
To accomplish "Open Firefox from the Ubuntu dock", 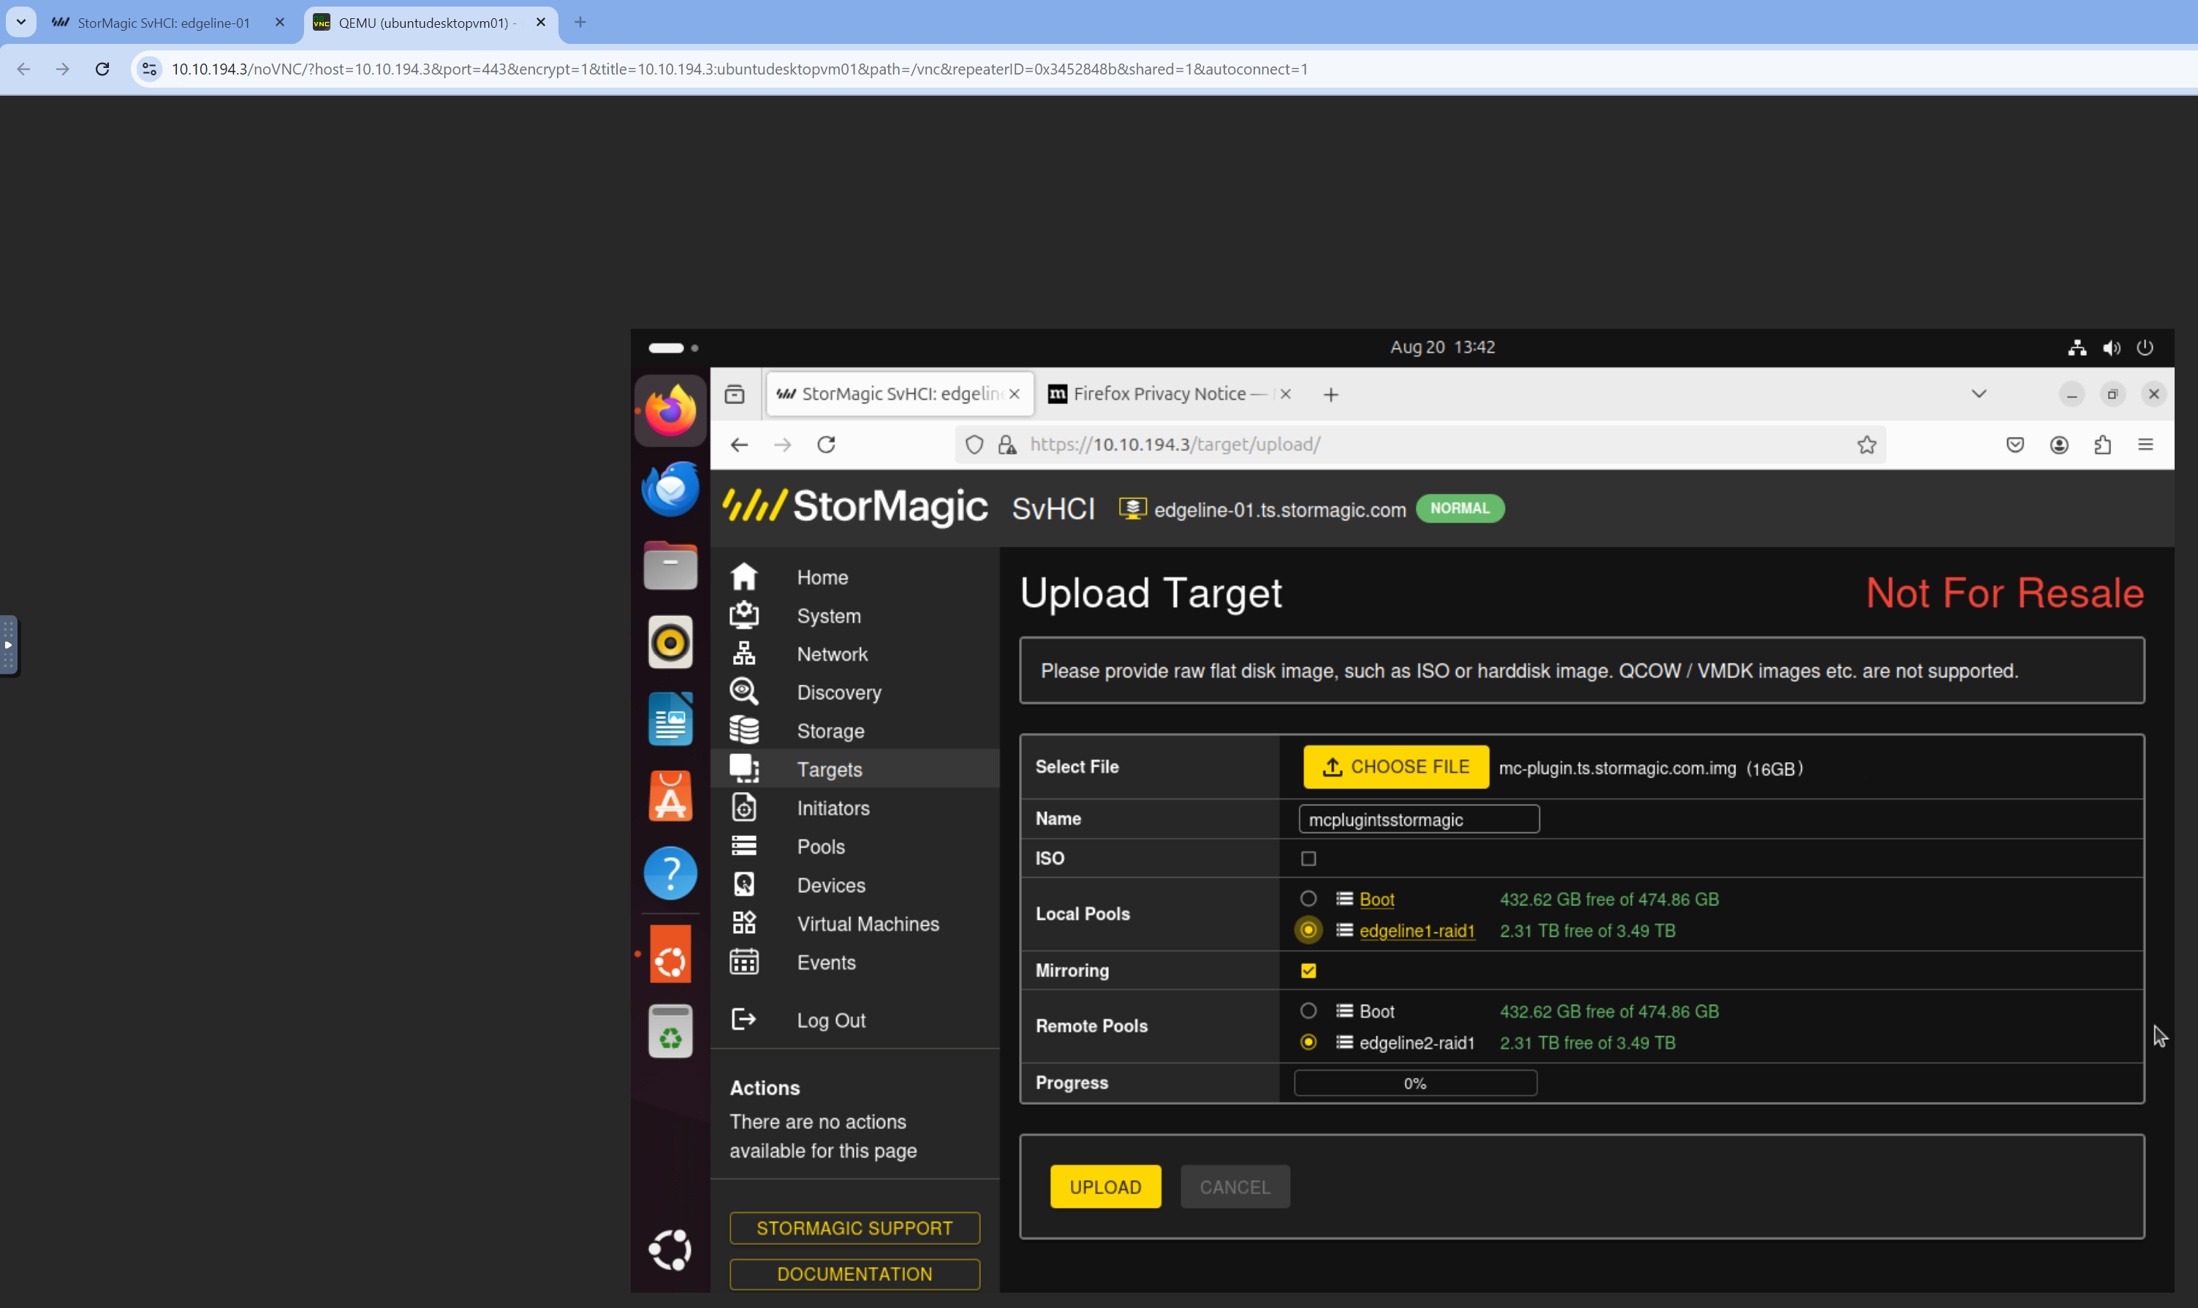I will tap(670, 411).
